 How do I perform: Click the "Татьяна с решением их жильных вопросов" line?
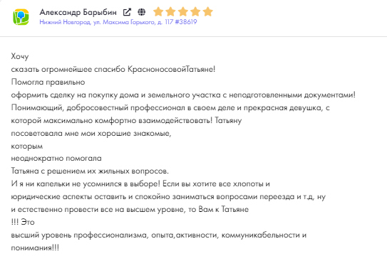pyautogui.click(x=90, y=171)
